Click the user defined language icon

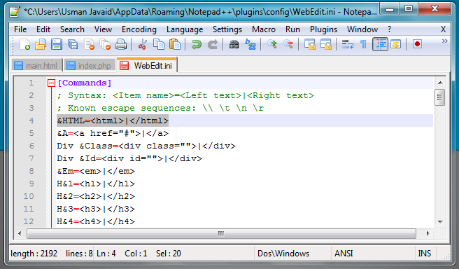pyautogui.click(x=396, y=45)
